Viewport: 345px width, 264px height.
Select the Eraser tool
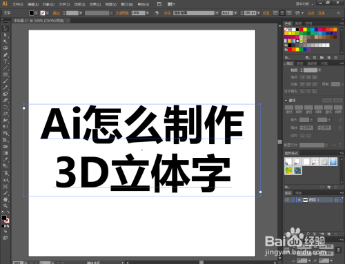click(6, 101)
